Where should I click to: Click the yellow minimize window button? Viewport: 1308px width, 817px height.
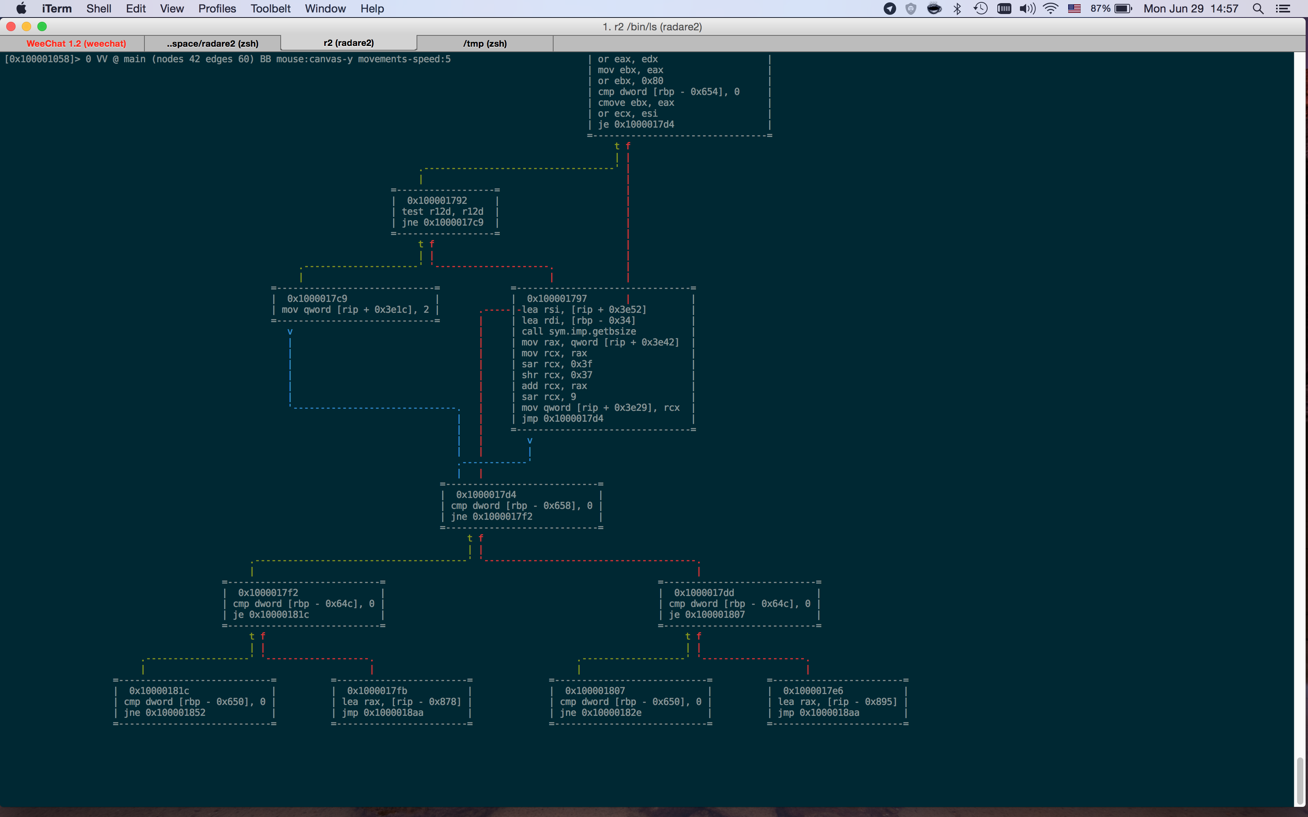[26, 26]
